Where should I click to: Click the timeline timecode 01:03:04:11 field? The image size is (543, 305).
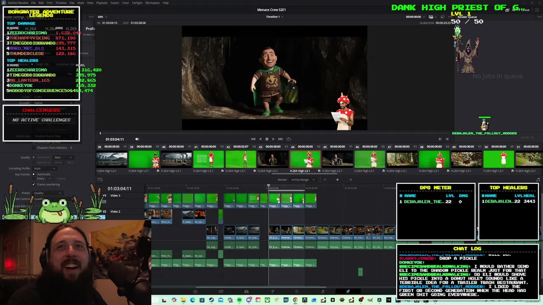pyautogui.click(x=119, y=189)
